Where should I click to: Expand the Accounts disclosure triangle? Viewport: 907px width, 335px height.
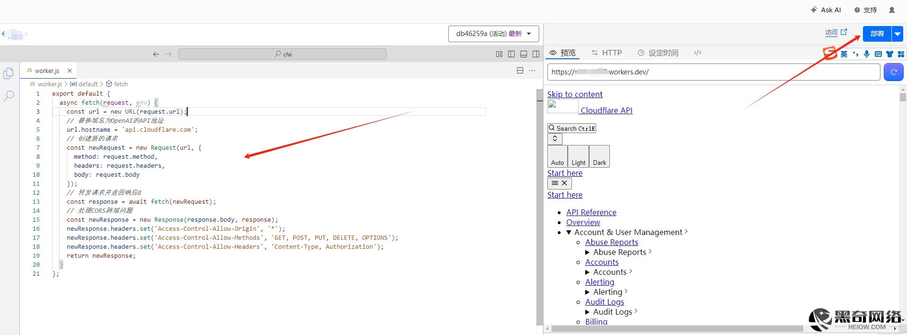click(x=588, y=272)
